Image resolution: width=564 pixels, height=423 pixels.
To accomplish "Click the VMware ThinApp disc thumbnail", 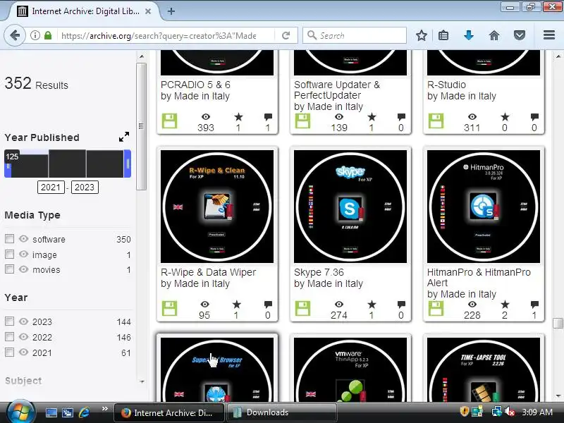I will point(350,369).
